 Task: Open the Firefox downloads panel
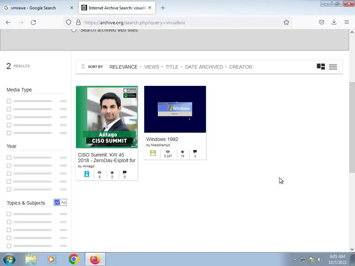coord(334,22)
